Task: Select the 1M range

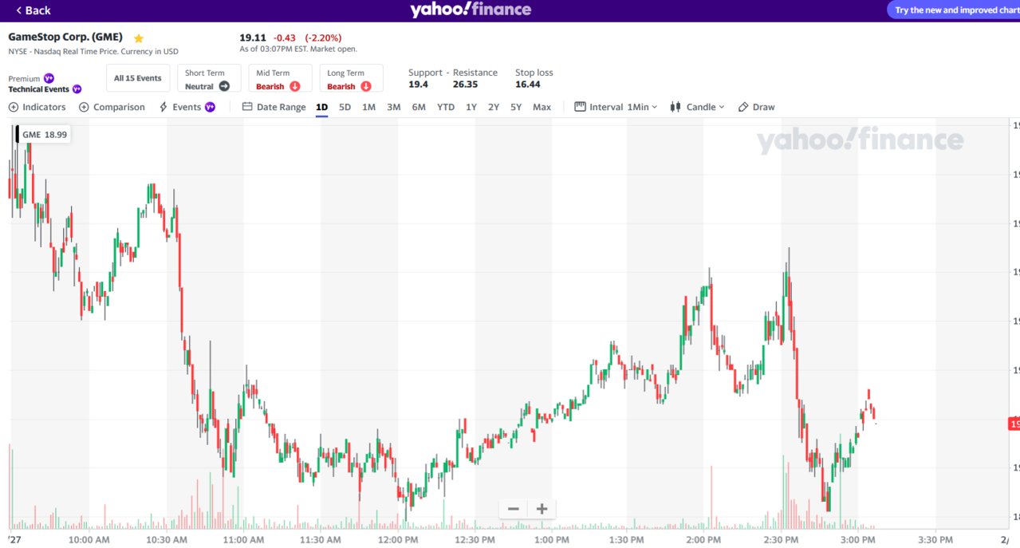Action: 368,107
